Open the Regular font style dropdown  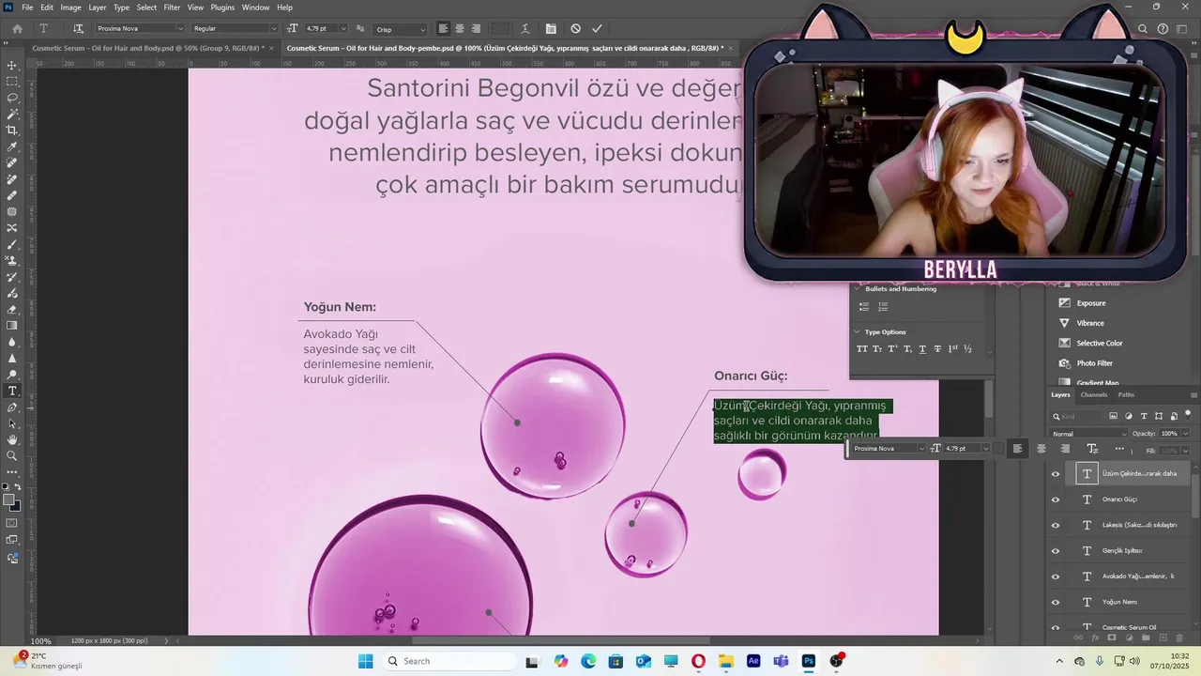click(x=235, y=29)
